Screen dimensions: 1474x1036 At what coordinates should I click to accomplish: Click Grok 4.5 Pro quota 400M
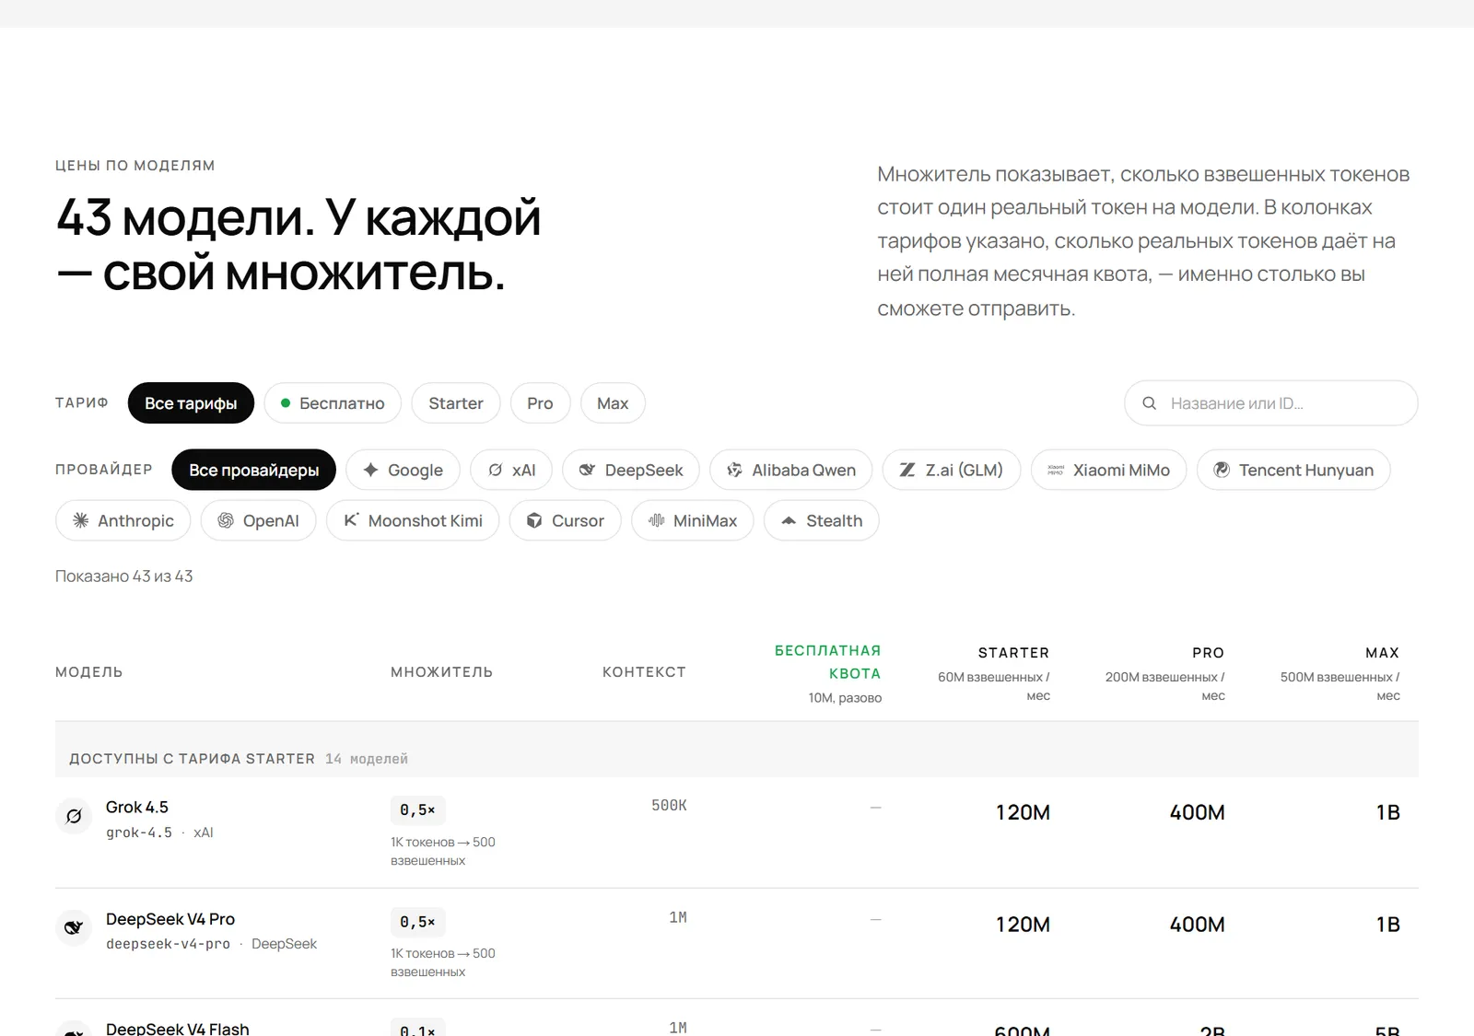point(1198,812)
